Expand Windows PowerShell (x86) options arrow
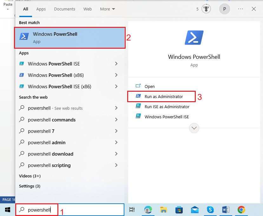The width and height of the screenshot is (263, 216). [x=116, y=75]
